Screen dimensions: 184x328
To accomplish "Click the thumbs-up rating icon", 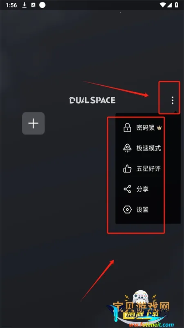I will (127, 169).
